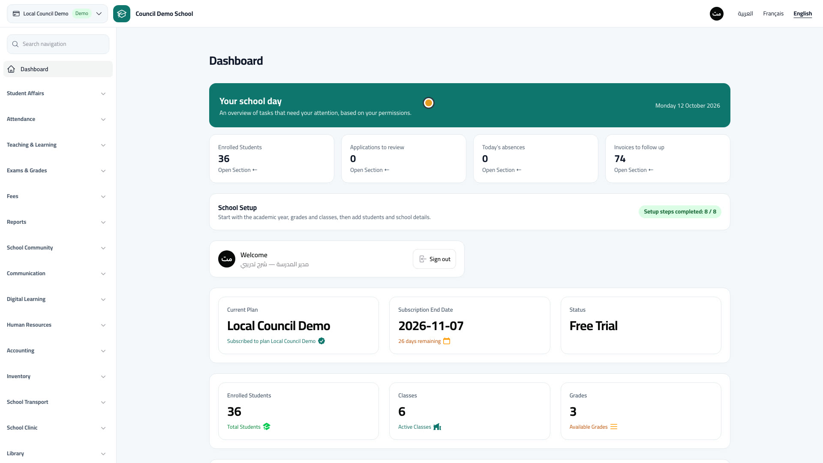
Task: Switch language to العربية
Action: point(745,14)
